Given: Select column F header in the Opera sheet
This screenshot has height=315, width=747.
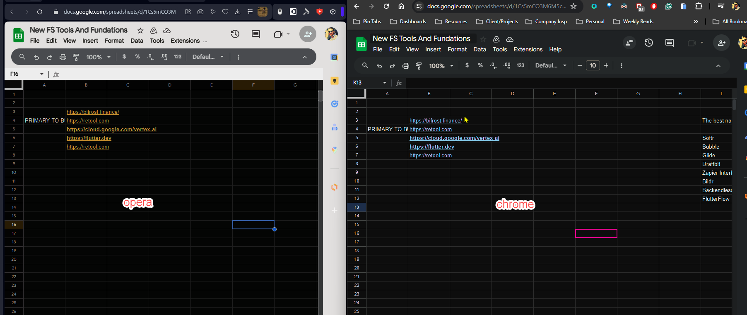Looking at the screenshot, I should (253, 85).
